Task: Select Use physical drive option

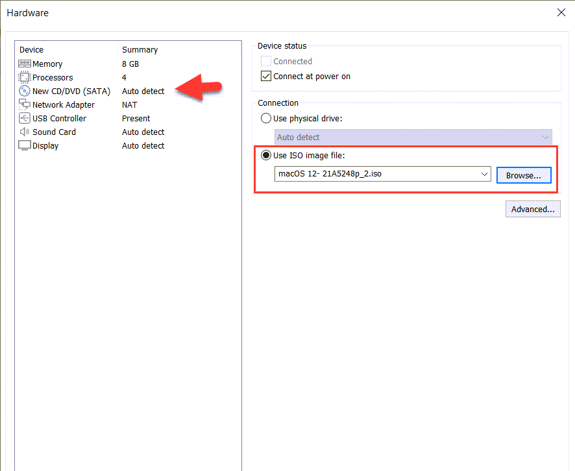Action: point(266,118)
